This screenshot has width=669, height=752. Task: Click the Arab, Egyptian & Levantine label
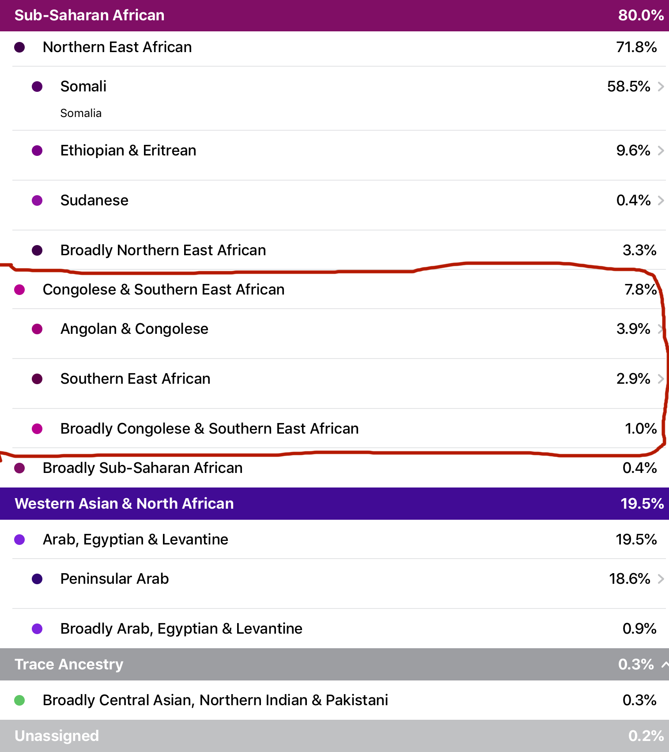tap(135, 540)
